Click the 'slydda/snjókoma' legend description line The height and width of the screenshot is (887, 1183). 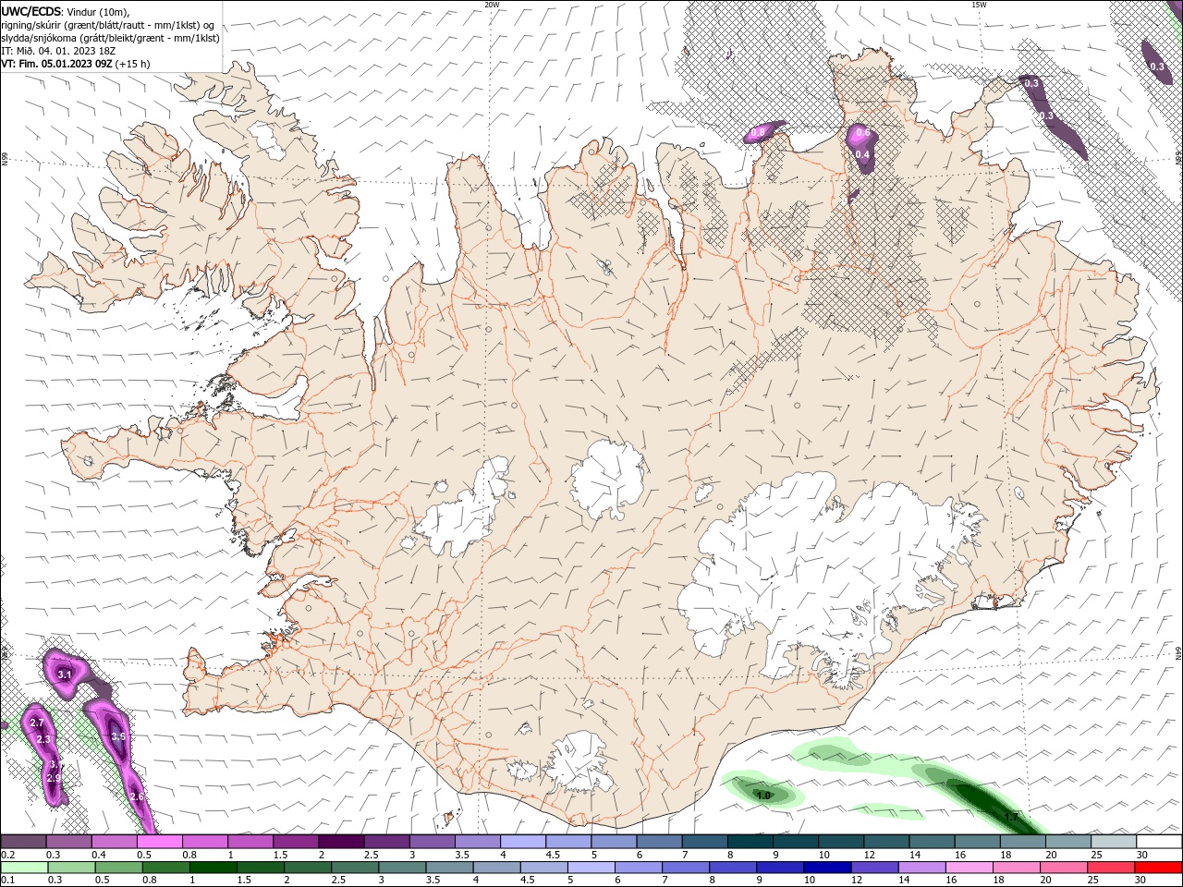[110, 38]
